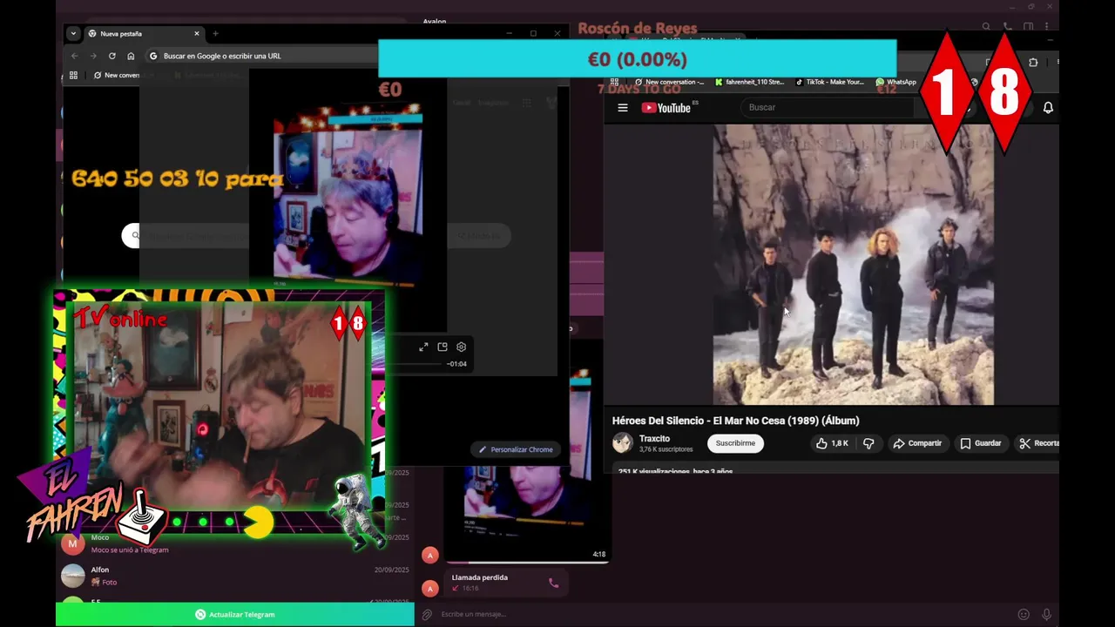Open the Alfon chat row
The image size is (1115, 627).
click(235, 576)
